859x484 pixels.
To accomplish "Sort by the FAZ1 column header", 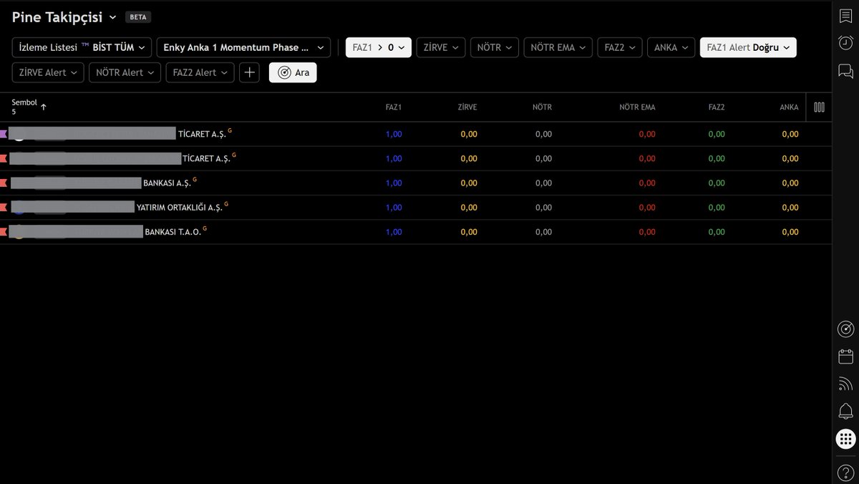I will click(393, 107).
